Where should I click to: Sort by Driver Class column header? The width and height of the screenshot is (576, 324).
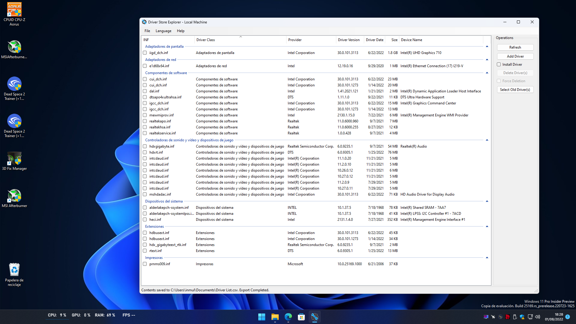(x=240, y=40)
